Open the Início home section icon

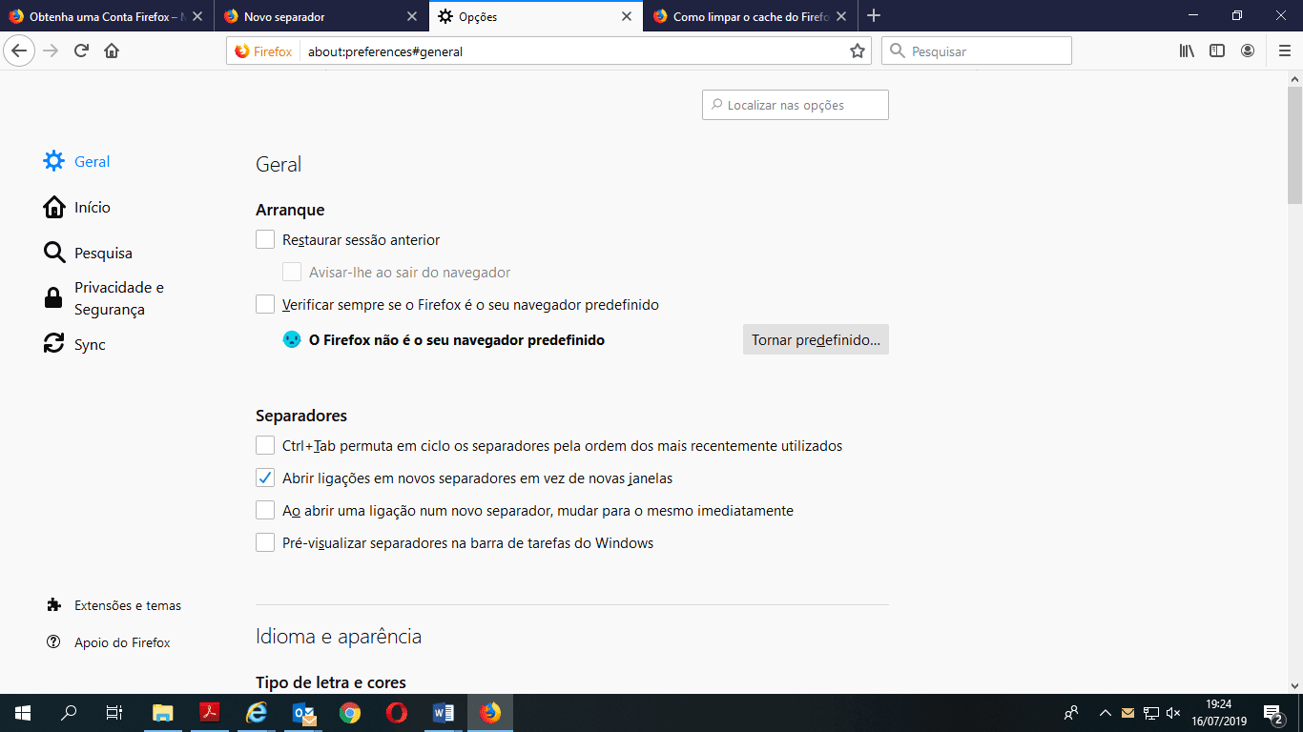coord(54,206)
